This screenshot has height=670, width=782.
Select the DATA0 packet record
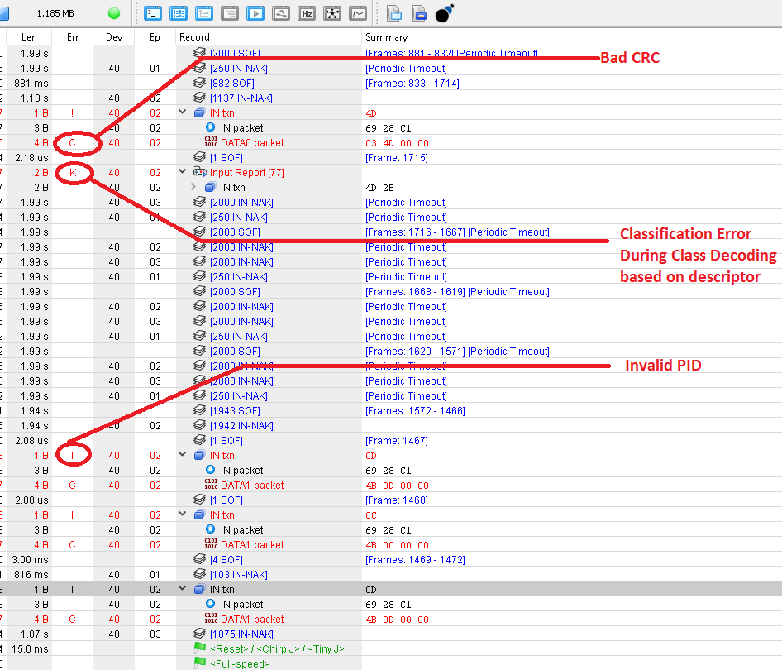(x=252, y=142)
